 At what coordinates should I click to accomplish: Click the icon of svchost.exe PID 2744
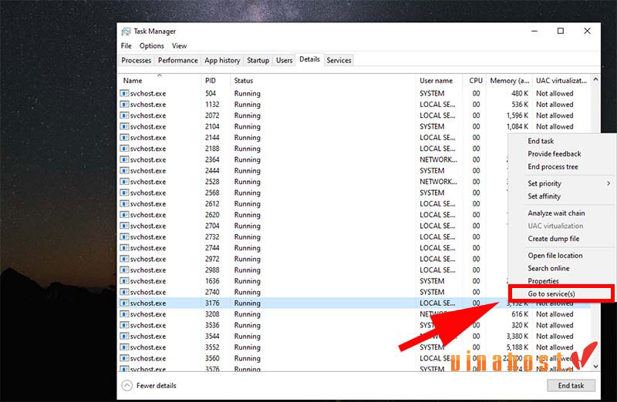coord(124,248)
